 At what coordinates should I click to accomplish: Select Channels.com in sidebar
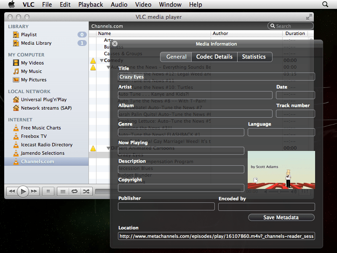click(46, 161)
